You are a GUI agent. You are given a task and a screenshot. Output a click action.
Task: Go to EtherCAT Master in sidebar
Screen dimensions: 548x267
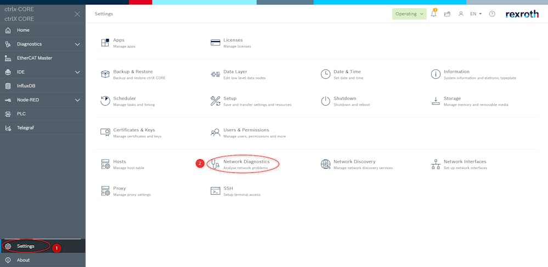pos(43,58)
